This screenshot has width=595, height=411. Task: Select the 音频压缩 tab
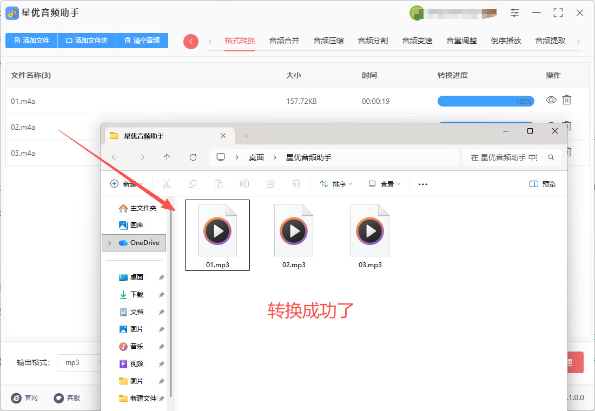click(328, 41)
